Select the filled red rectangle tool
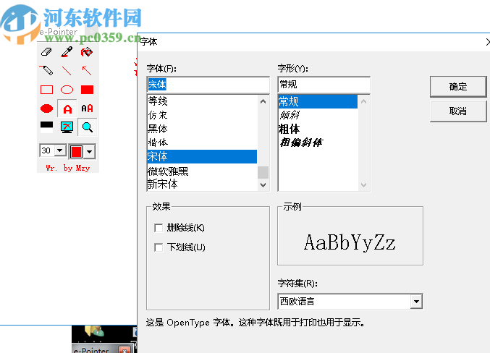Image resolution: width=490 pixels, height=353 pixels. 87,90
